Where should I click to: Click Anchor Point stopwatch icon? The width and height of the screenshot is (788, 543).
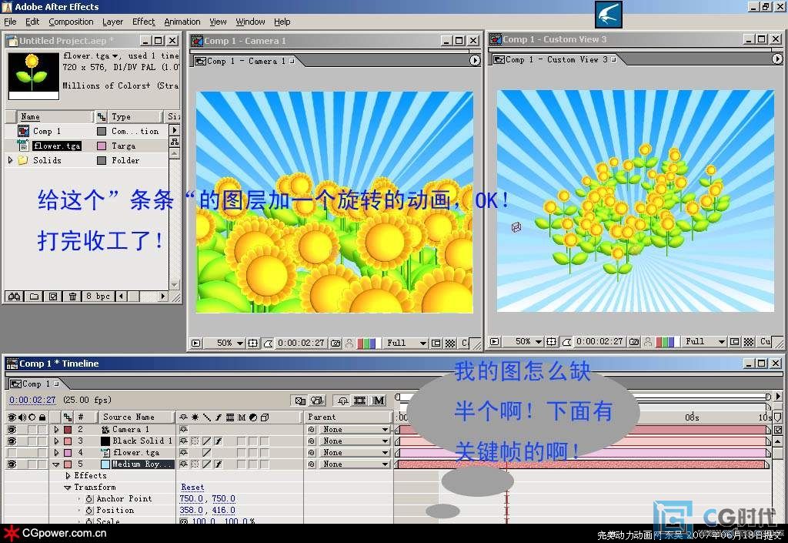pos(89,499)
